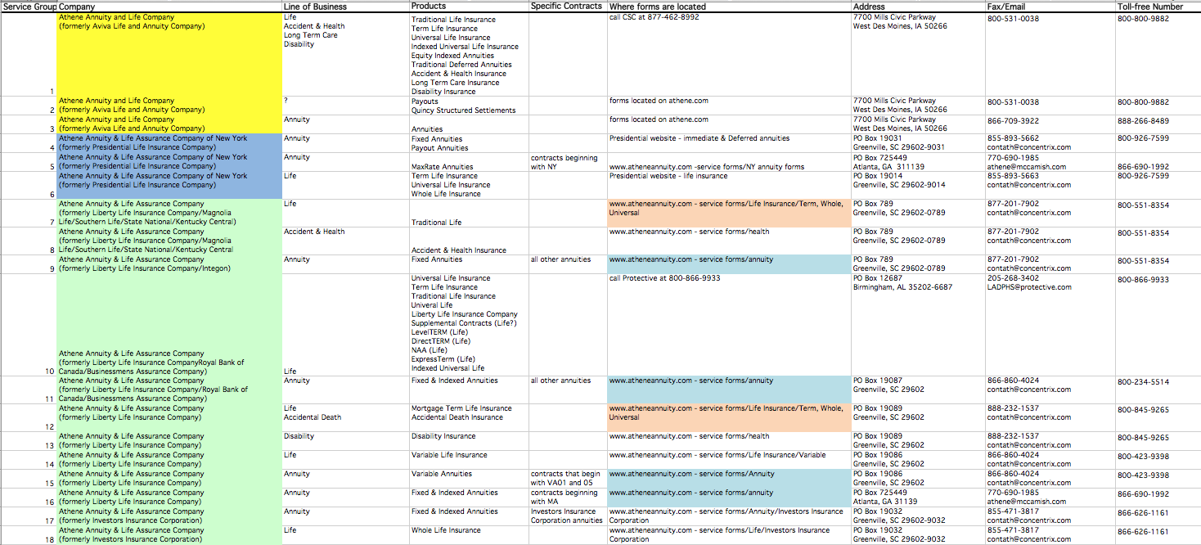The height and width of the screenshot is (545, 1201).
Task: Click the 'Investors Insurance Corporation annuities' contracts cell
Action: click(567, 516)
